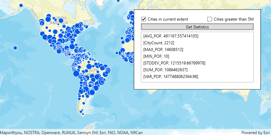Choose the SUM_POP statistics row
This screenshot has height=135, width=271.
165,70
